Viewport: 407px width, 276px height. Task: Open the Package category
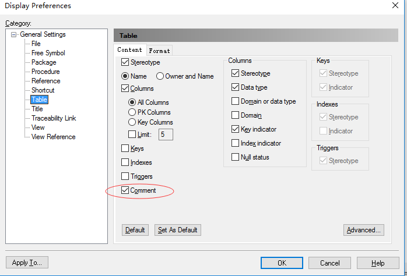click(44, 62)
